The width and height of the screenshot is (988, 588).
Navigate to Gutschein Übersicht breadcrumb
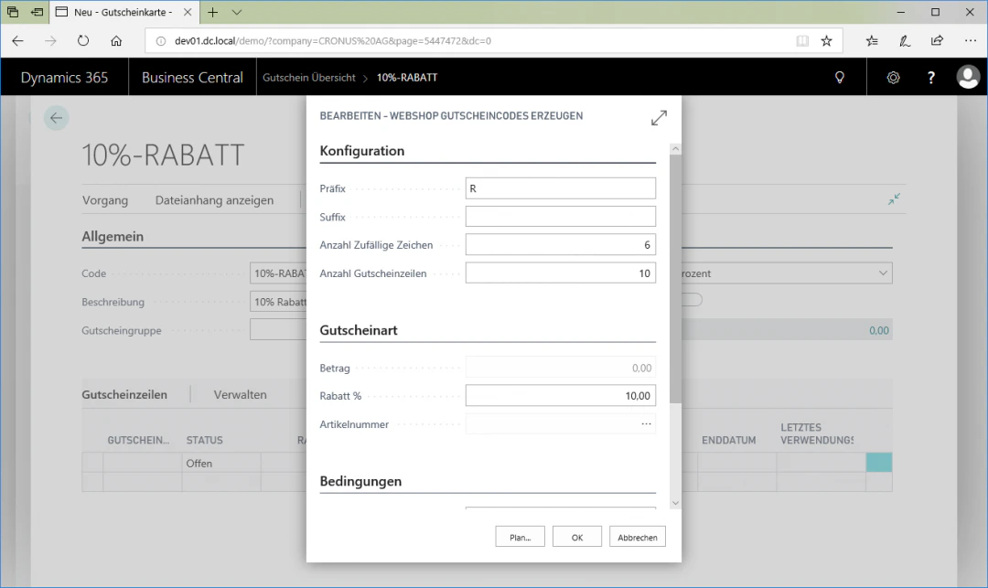309,78
